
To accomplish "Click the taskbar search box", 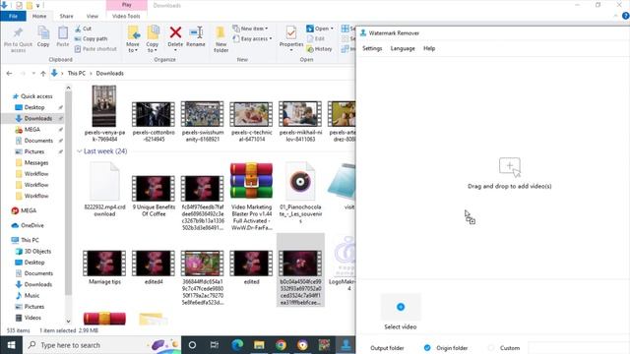I will (102, 345).
